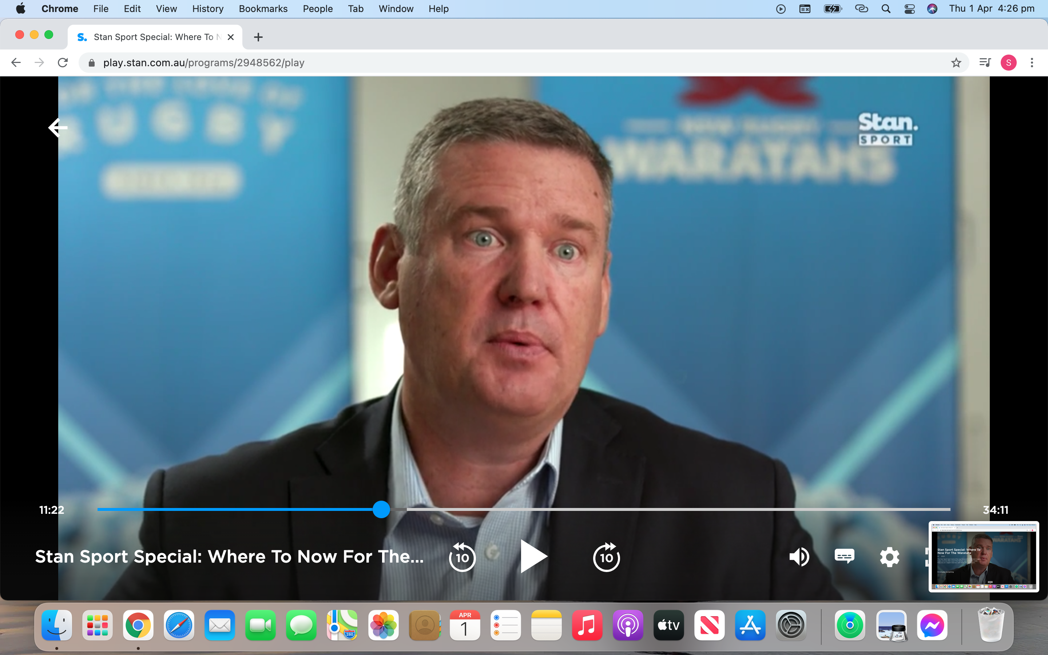Open the History menu
This screenshot has width=1048, height=655.
(207, 9)
